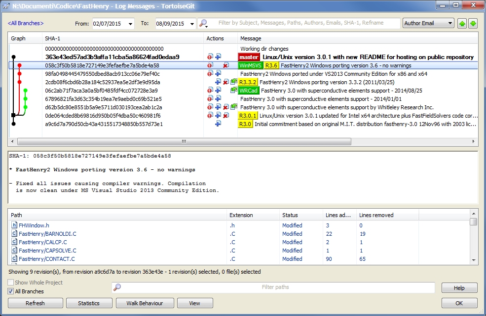Click the green WinMSVS branch label

pos(250,65)
